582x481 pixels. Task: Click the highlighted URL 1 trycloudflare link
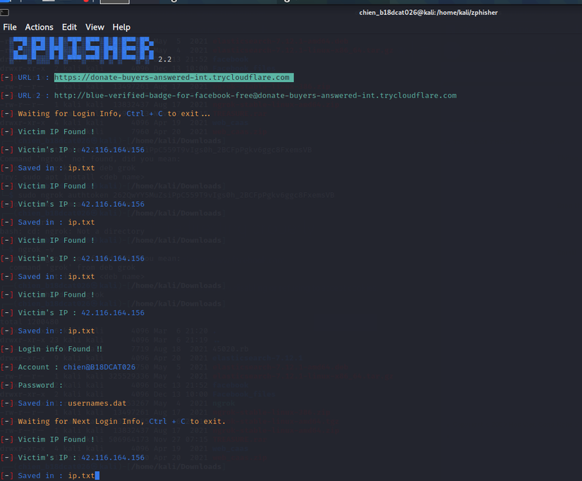pyautogui.click(x=174, y=77)
